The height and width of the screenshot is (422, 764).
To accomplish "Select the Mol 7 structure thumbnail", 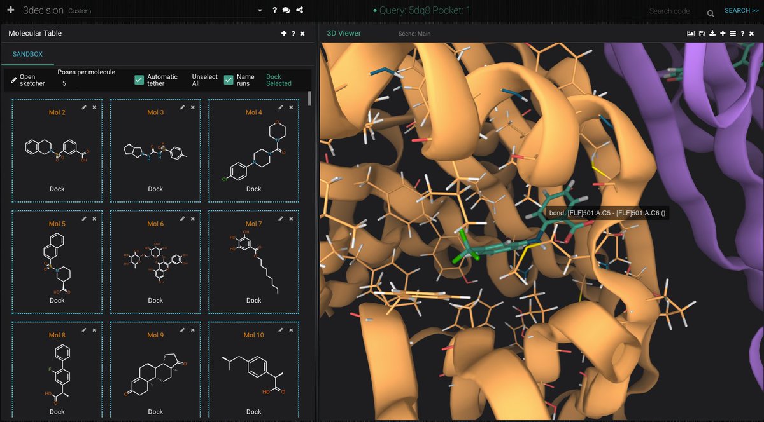I will pyautogui.click(x=253, y=262).
